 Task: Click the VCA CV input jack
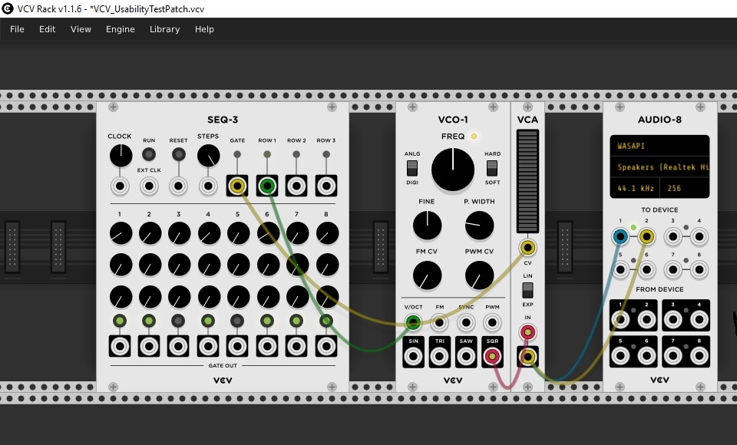pos(527,247)
